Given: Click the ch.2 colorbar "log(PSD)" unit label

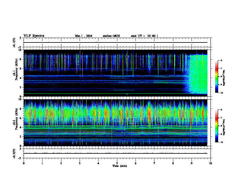Looking at the screenshot, I should [x=224, y=127].
